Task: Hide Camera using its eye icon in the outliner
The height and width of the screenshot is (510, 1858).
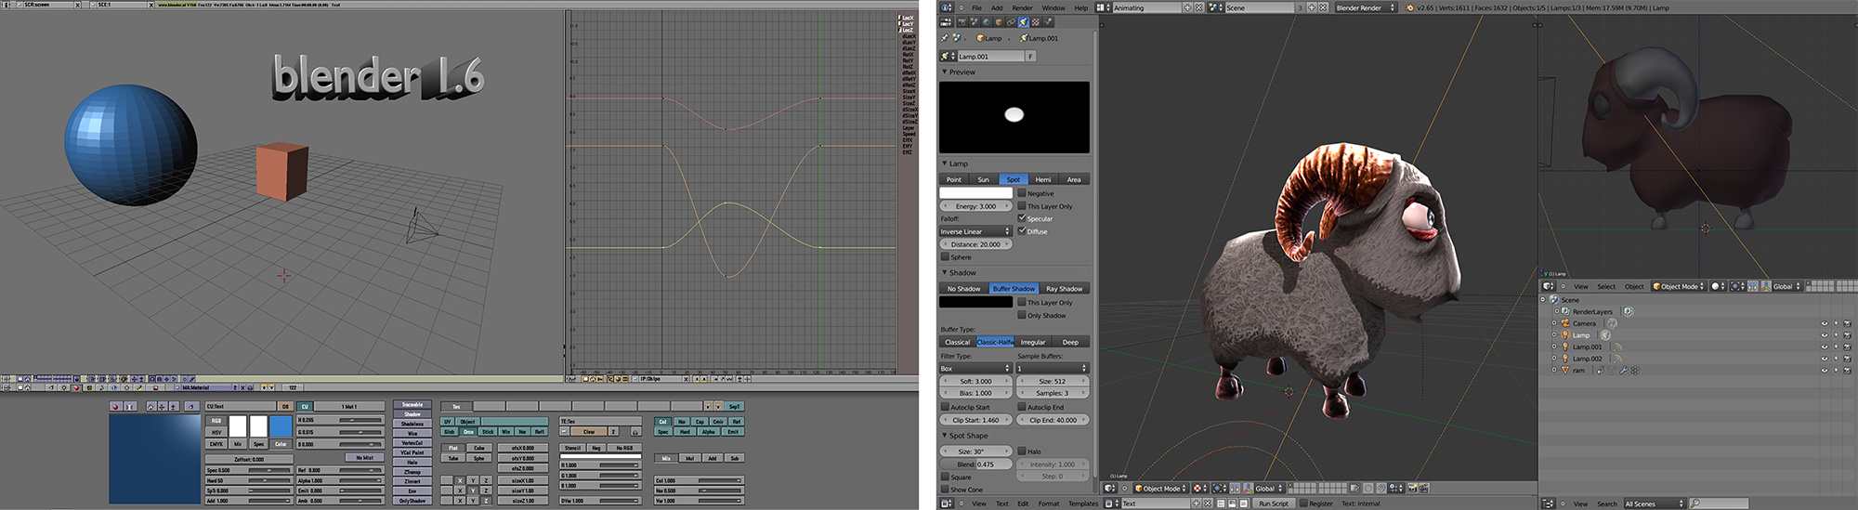Action: point(1825,323)
